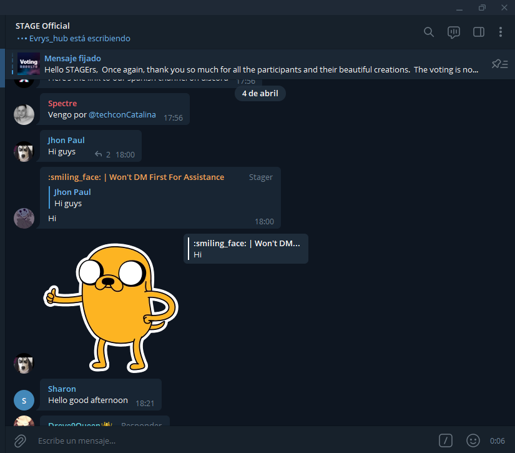
Task: Click Sharon's S avatar circle
Action: pyautogui.click(x=24, y=401)
